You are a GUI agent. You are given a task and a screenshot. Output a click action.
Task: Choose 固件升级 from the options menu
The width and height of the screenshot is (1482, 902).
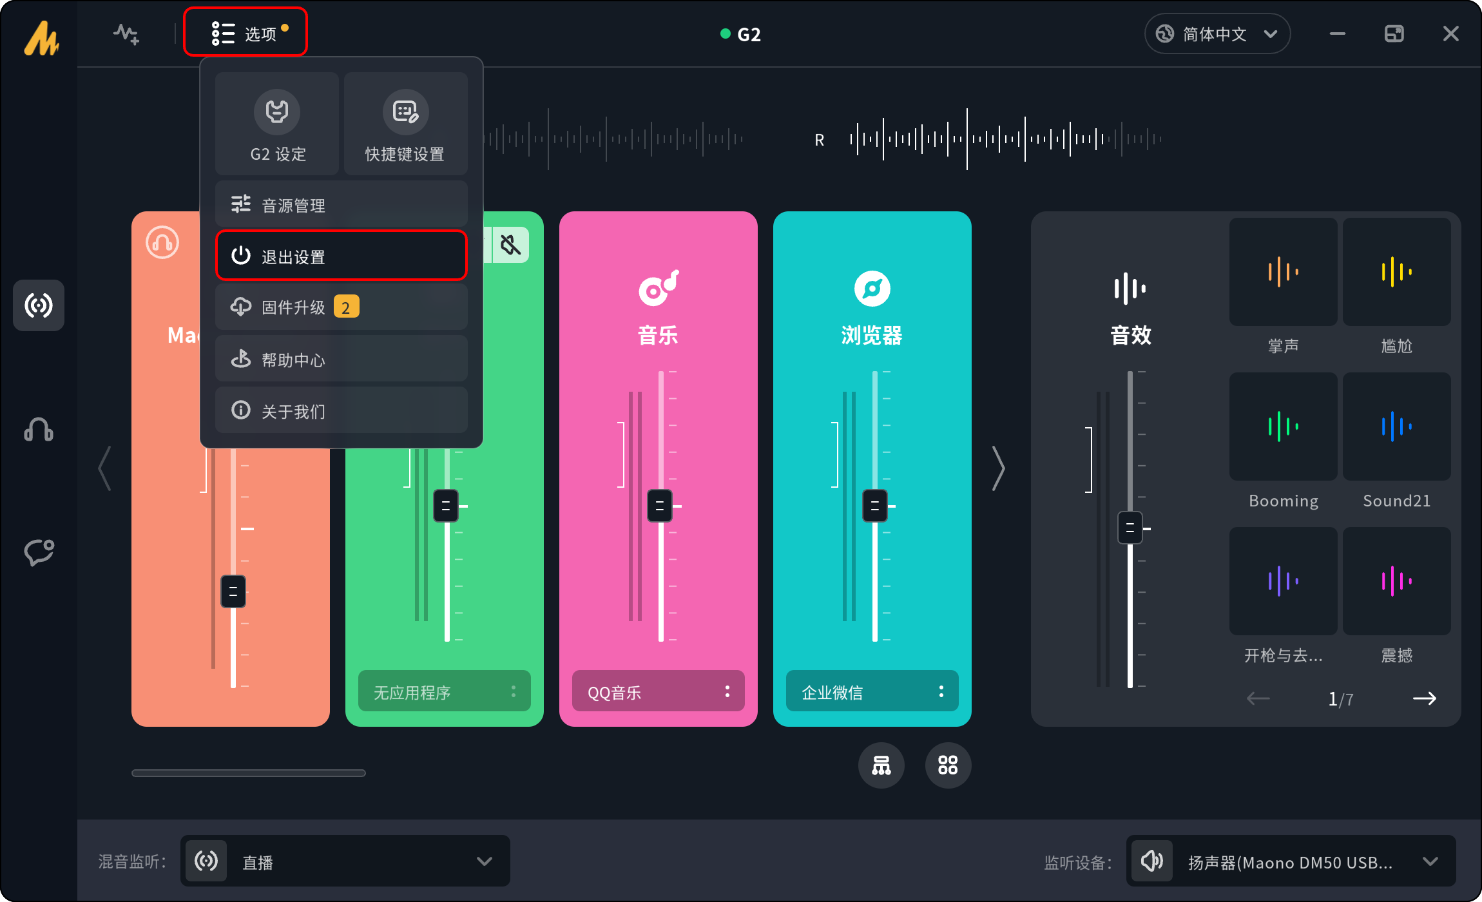(341, 307)
